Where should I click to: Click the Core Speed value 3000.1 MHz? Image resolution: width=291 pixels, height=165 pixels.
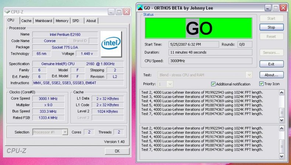[48, 99]
